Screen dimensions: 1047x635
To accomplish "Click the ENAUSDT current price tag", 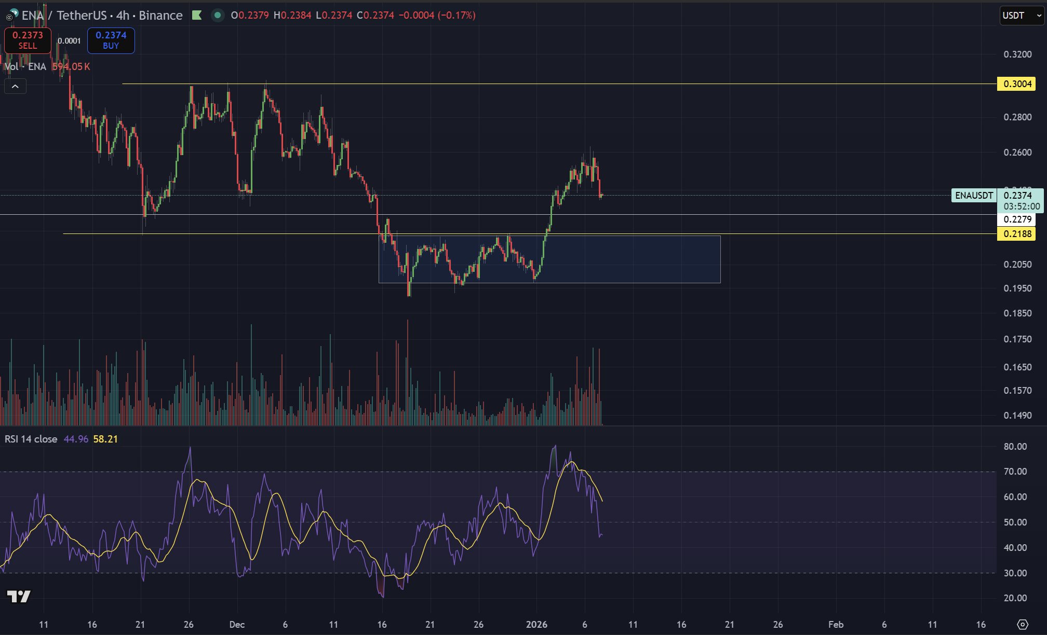I will (x=973, y=196).
